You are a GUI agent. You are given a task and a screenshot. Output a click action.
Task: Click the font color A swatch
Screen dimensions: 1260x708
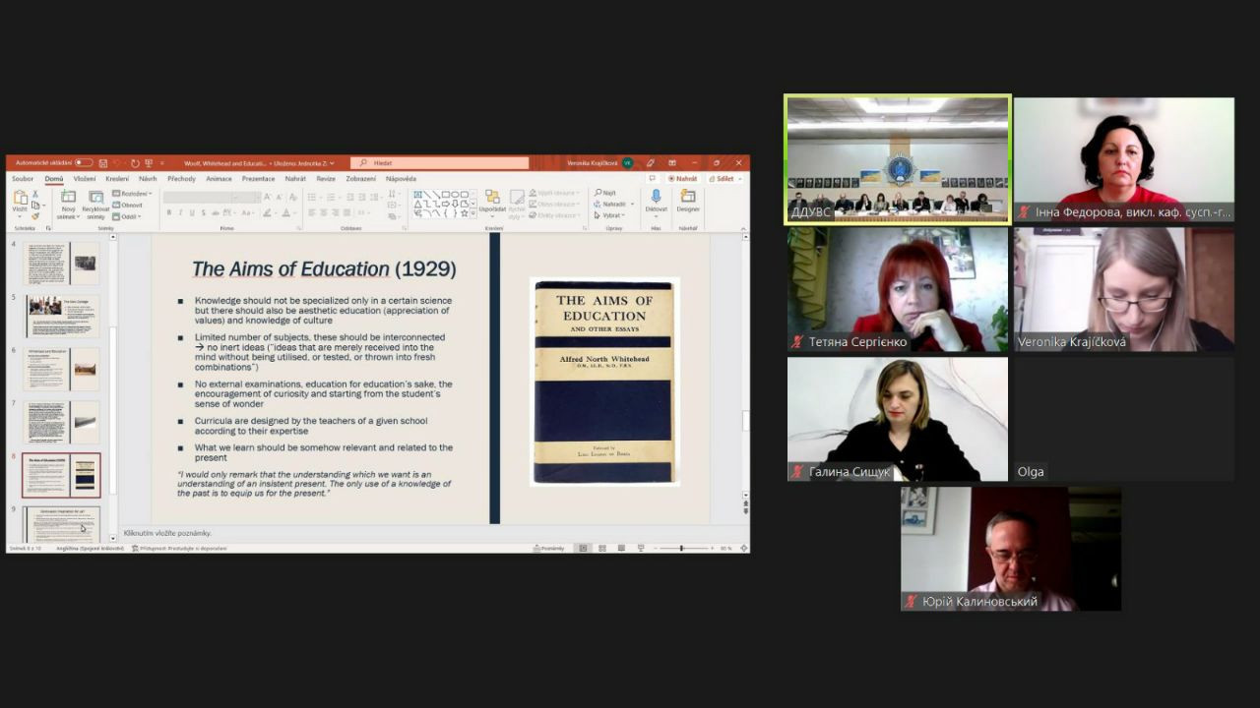[286, 212]
